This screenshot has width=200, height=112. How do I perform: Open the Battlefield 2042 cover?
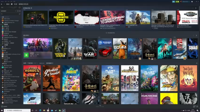tap(165, 49)
